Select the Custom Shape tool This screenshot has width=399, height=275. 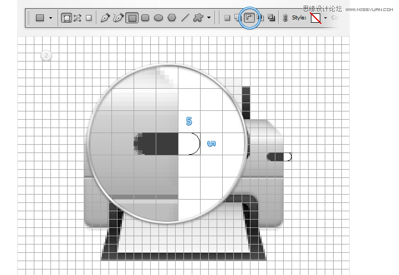point(198,18)
